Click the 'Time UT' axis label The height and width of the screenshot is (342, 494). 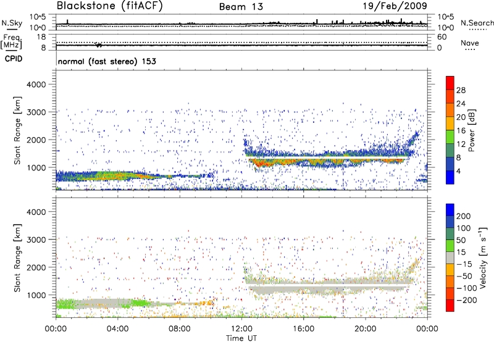[241, 338]
